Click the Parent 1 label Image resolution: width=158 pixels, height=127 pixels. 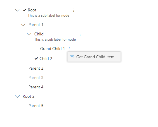[x=36, y=25]
